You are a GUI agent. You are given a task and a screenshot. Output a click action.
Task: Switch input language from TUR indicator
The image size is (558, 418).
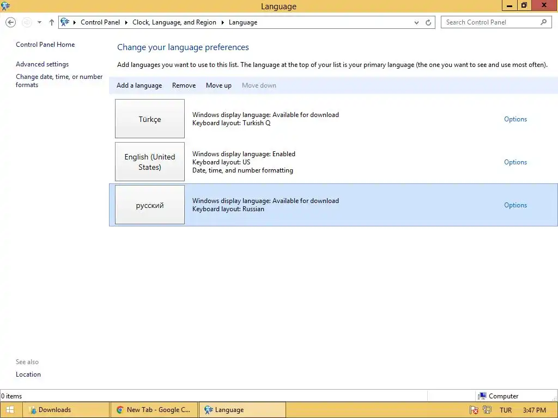(505, 410)
